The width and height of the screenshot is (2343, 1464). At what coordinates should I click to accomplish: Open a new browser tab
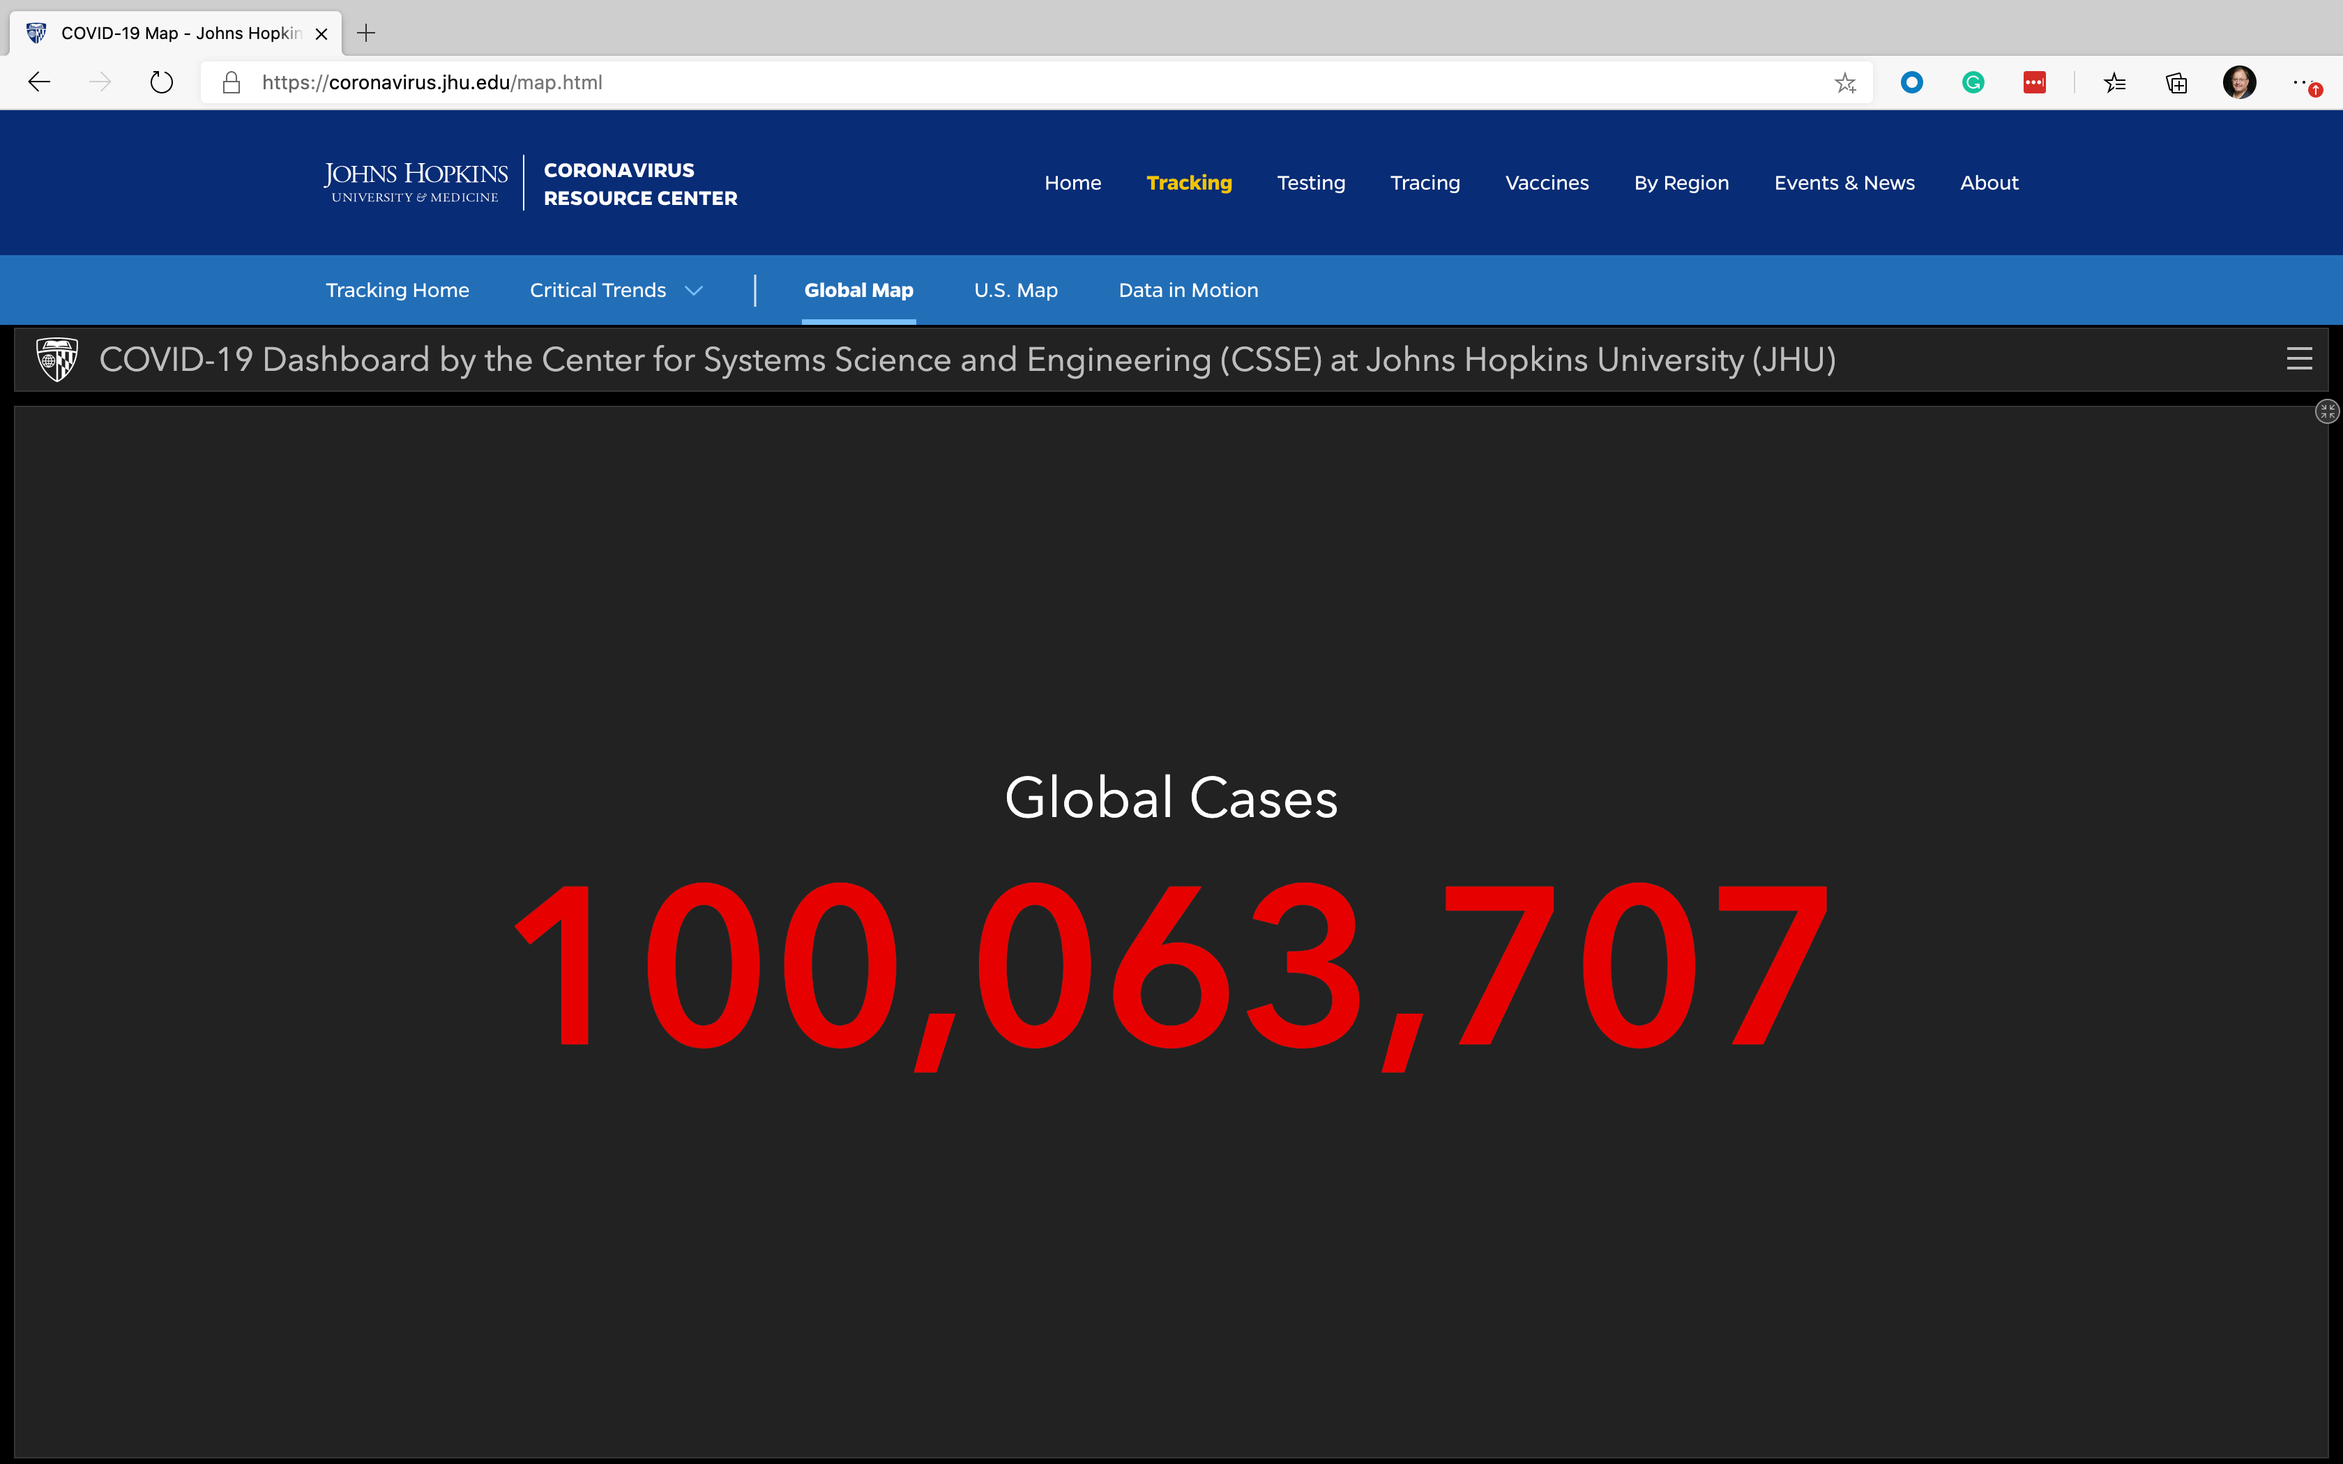366,33
